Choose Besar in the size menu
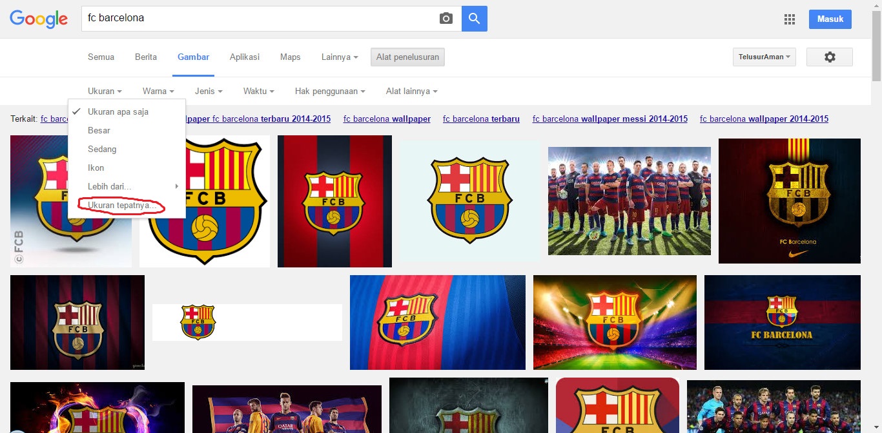This screenshot has height=433, width=882. pos(127,130)
